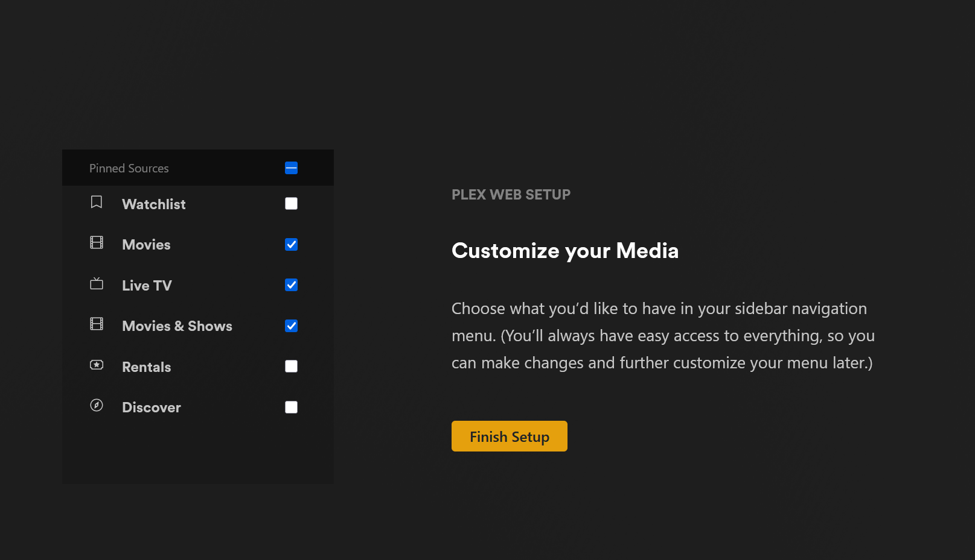The width and height of the screenshot is (975, 560).
Task: Check the Rentals checkbox
Action: [291, 367]
